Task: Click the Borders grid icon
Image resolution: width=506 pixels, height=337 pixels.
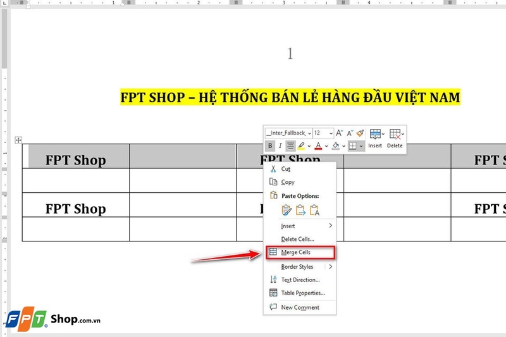Action: [x=353, y=146]
